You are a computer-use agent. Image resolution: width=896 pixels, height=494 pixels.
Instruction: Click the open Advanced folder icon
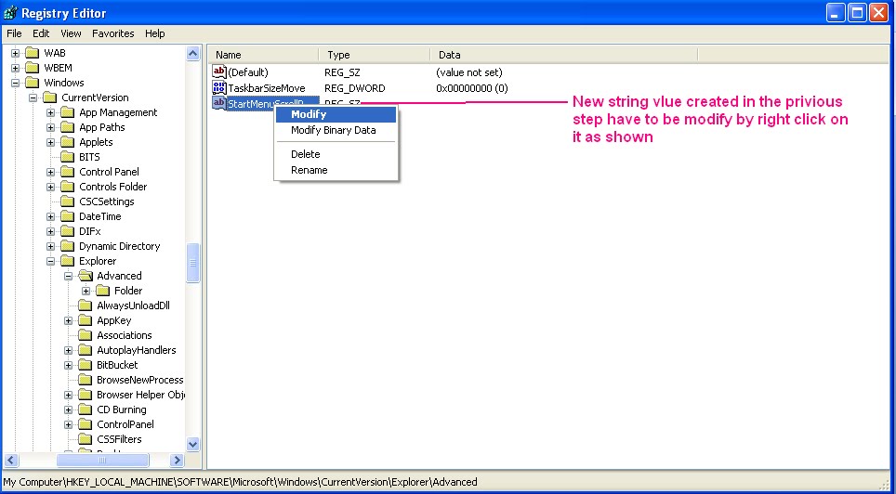tap(86, 276)
